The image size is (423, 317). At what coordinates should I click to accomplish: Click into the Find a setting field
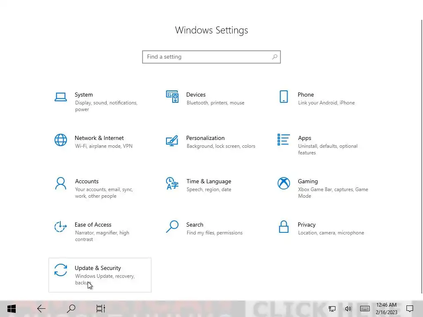pyautogui.click(x=211, y=57)
